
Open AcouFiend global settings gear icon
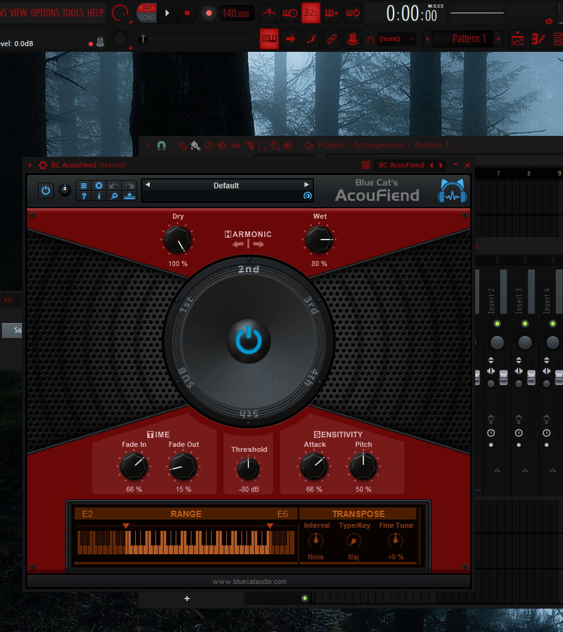[99, 185]
